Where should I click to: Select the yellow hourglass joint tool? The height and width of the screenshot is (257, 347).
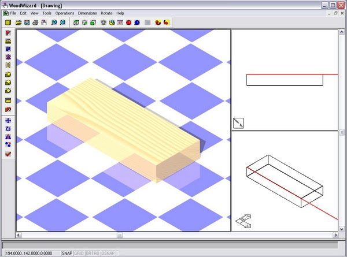pyautogui.click(x=8, y=65)
